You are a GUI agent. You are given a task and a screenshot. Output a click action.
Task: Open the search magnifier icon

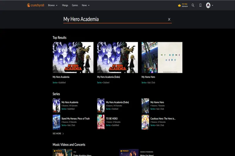pos(193,5)
